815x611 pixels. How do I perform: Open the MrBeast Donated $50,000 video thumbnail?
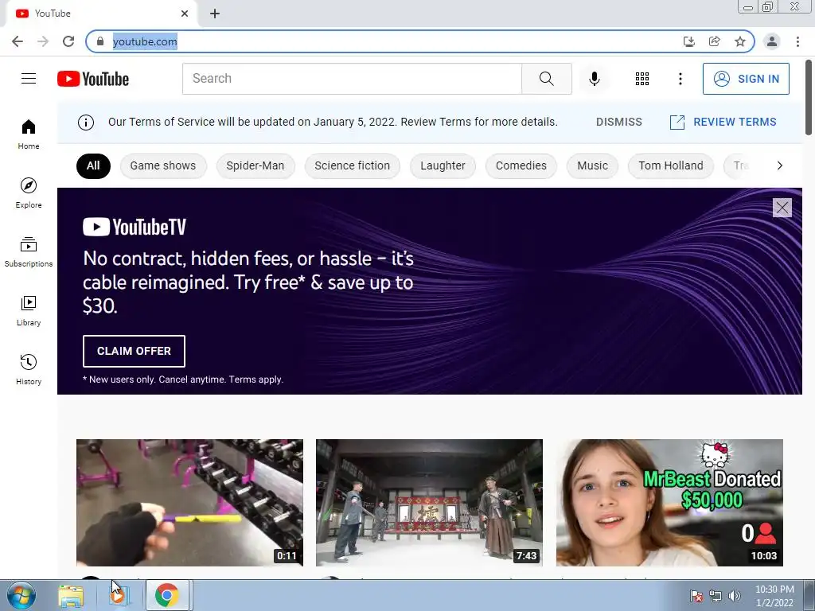click(x=669, y=503)
